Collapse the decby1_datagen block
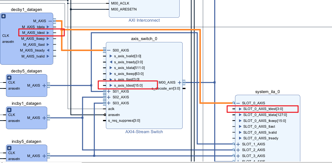This screenshot has height=163, width=332. (x=3, y=16)
